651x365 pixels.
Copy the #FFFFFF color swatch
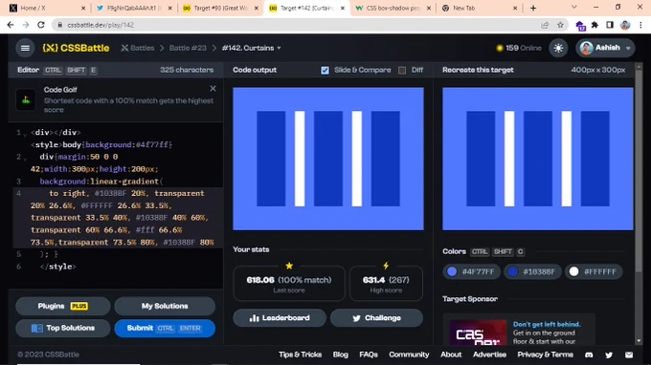594,271
